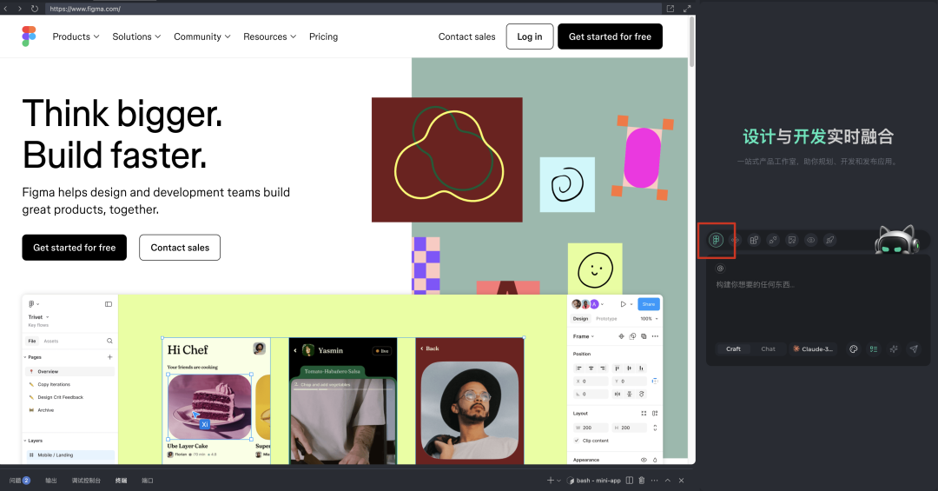Expand the Products dropdown menu
938x491 pixels.
coord(76,36)
